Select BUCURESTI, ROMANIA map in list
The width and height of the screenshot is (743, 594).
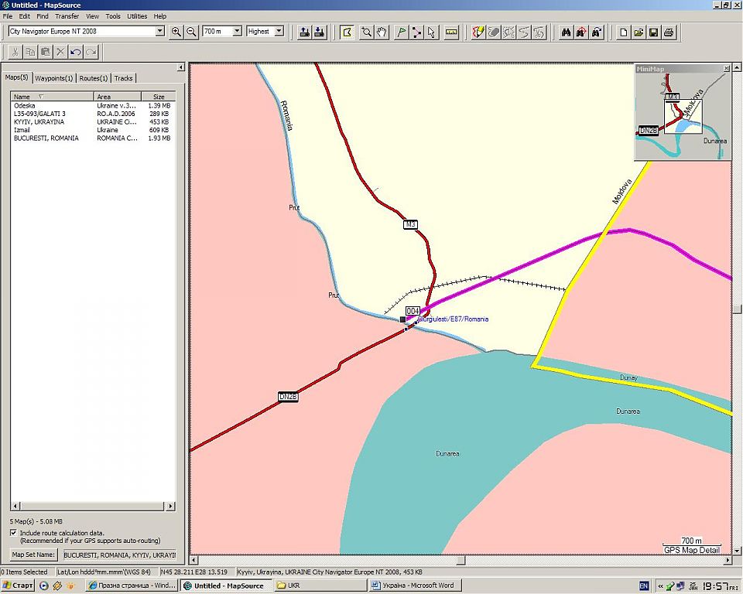[x=46, y=138]
